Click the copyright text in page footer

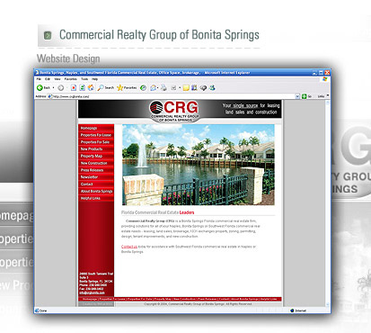198,304
